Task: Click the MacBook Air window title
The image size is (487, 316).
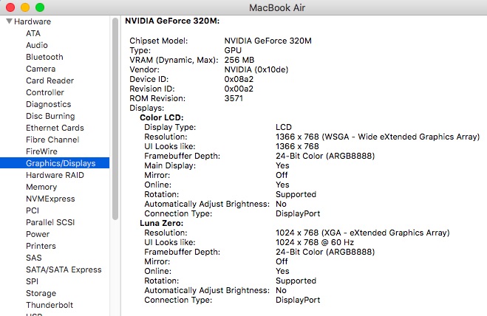Action: [x=277, y=7]
